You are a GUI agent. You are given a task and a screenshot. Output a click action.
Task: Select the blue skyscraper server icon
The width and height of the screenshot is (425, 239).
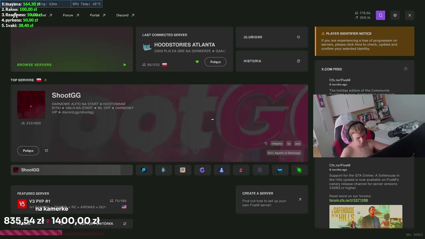(221, 170)
